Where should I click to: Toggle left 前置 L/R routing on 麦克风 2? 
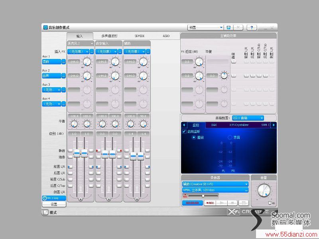70,167
